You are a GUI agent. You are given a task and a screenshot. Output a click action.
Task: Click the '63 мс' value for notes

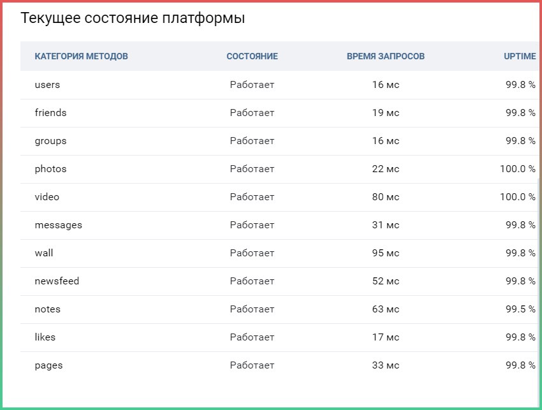[x=386, y=309]
